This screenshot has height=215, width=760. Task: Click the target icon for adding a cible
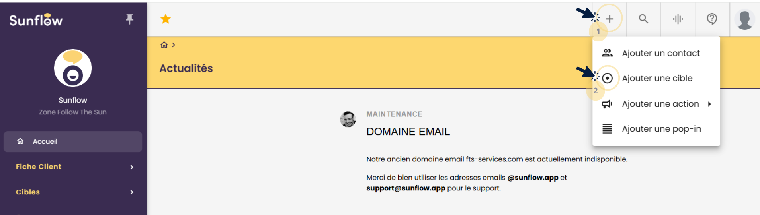click(x=607, y=78)
